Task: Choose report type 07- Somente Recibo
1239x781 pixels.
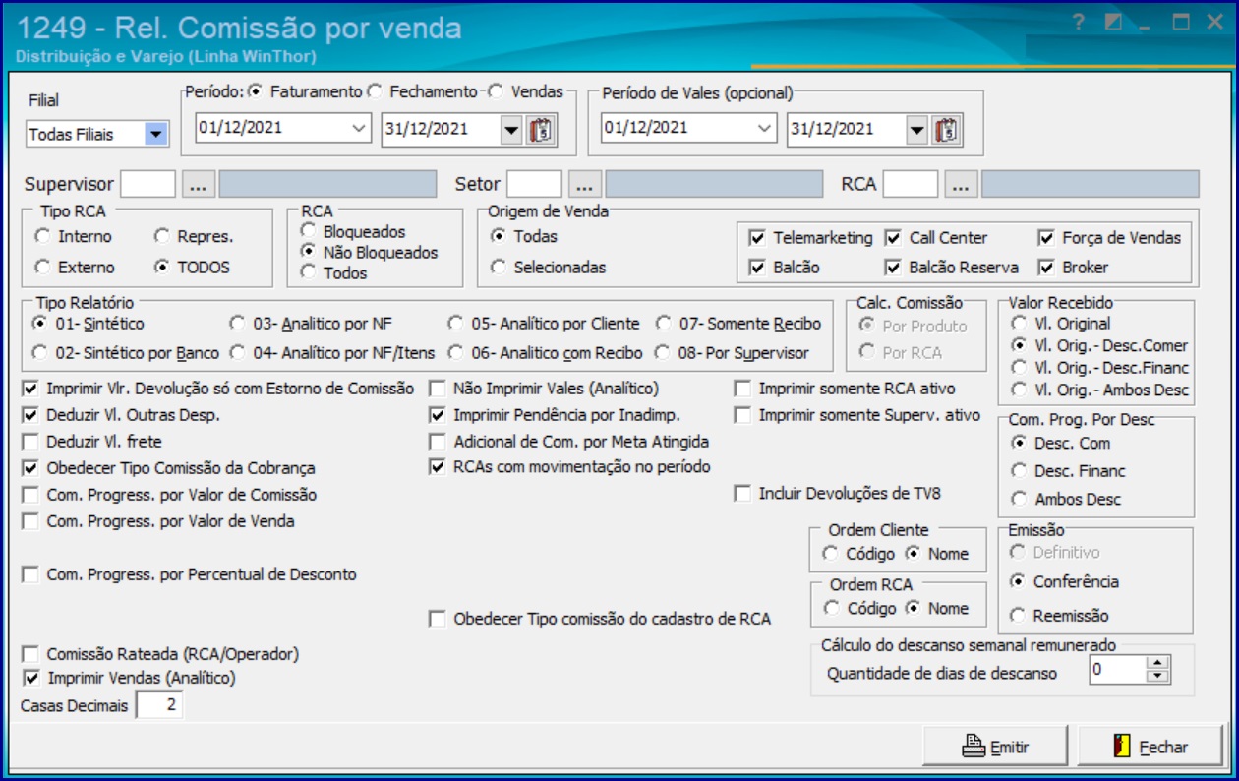Action: pyautogui.click(x=737, y=324)
